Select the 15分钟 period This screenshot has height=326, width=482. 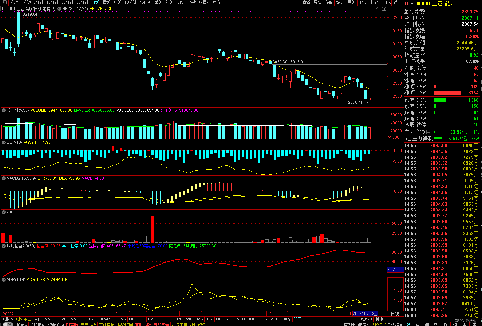pos(52,2)
